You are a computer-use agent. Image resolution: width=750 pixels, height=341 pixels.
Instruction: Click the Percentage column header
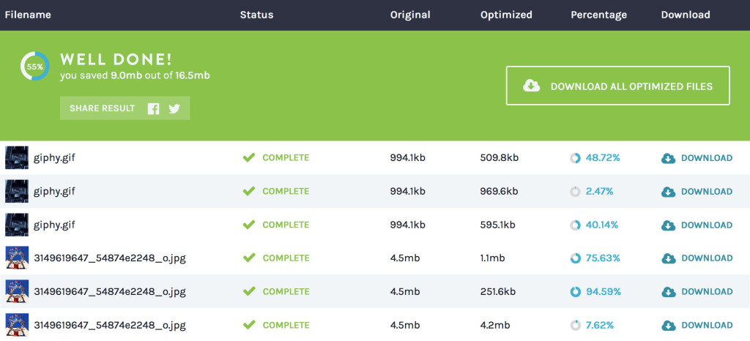598,15
